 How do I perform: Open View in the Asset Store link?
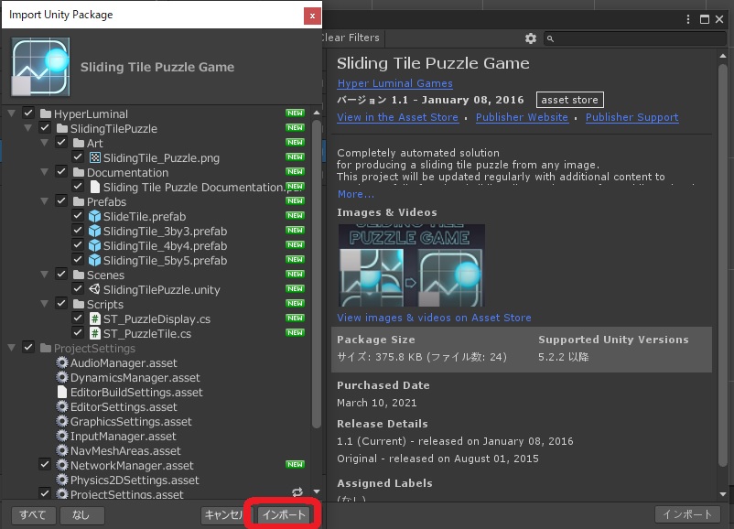click(x=397, y=117)
